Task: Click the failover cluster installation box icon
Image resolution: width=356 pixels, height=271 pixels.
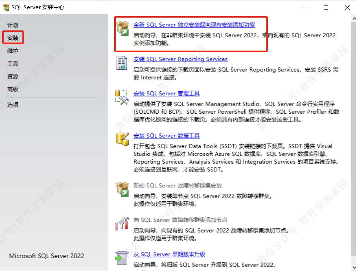Action: tap(122, 189)
